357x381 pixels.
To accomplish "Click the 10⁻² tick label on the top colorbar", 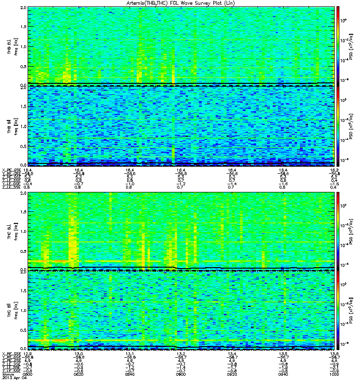I will (344, 40).
